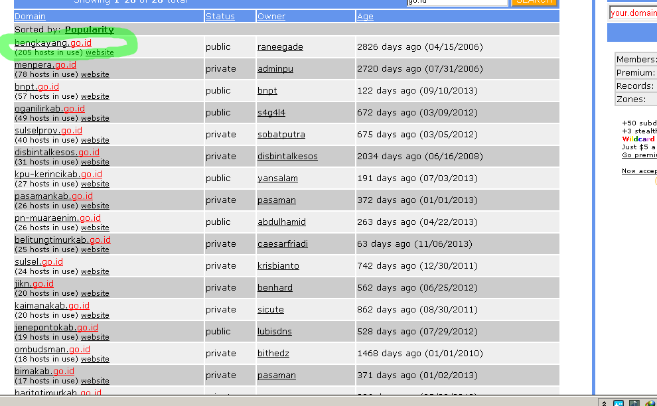Image resolution: width=657 pixels, height=406 pixels.
Task: Open the bengkayang.go.id domain link
Action: pyautogui.click(x=53, y=42)
